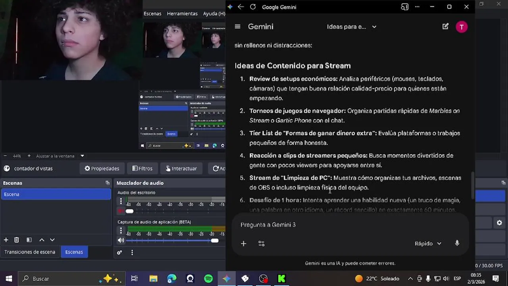Image resolution: width=508 pixels, height=286 pixels.
Task: Open the Gemini sidebar hamburger menu
Action: click(237, 27)
